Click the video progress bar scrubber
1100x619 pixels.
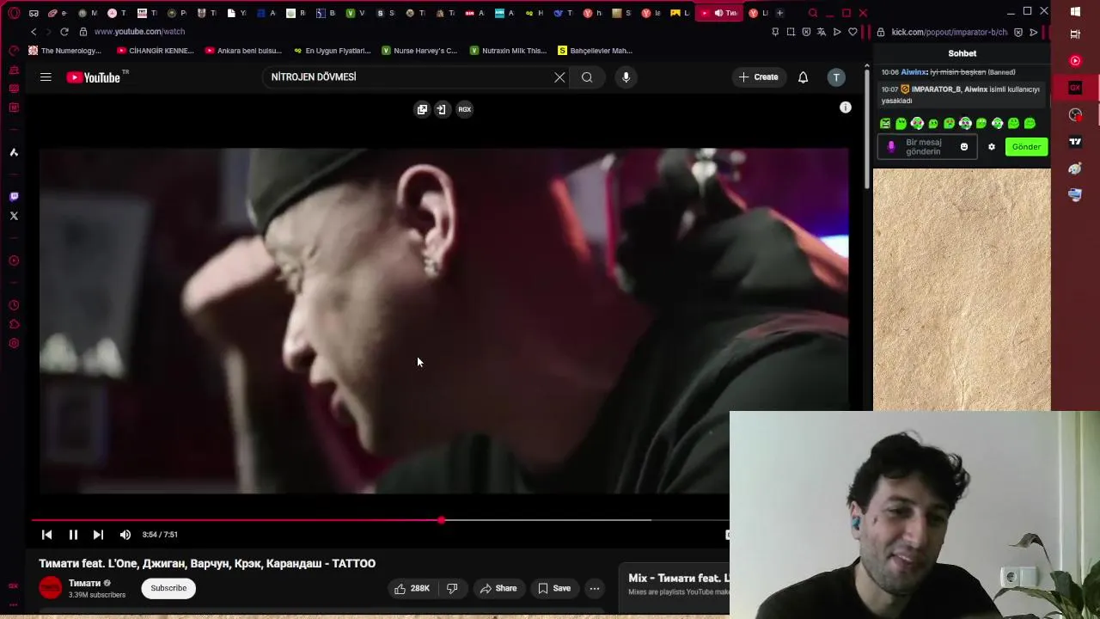coord(441,520)
